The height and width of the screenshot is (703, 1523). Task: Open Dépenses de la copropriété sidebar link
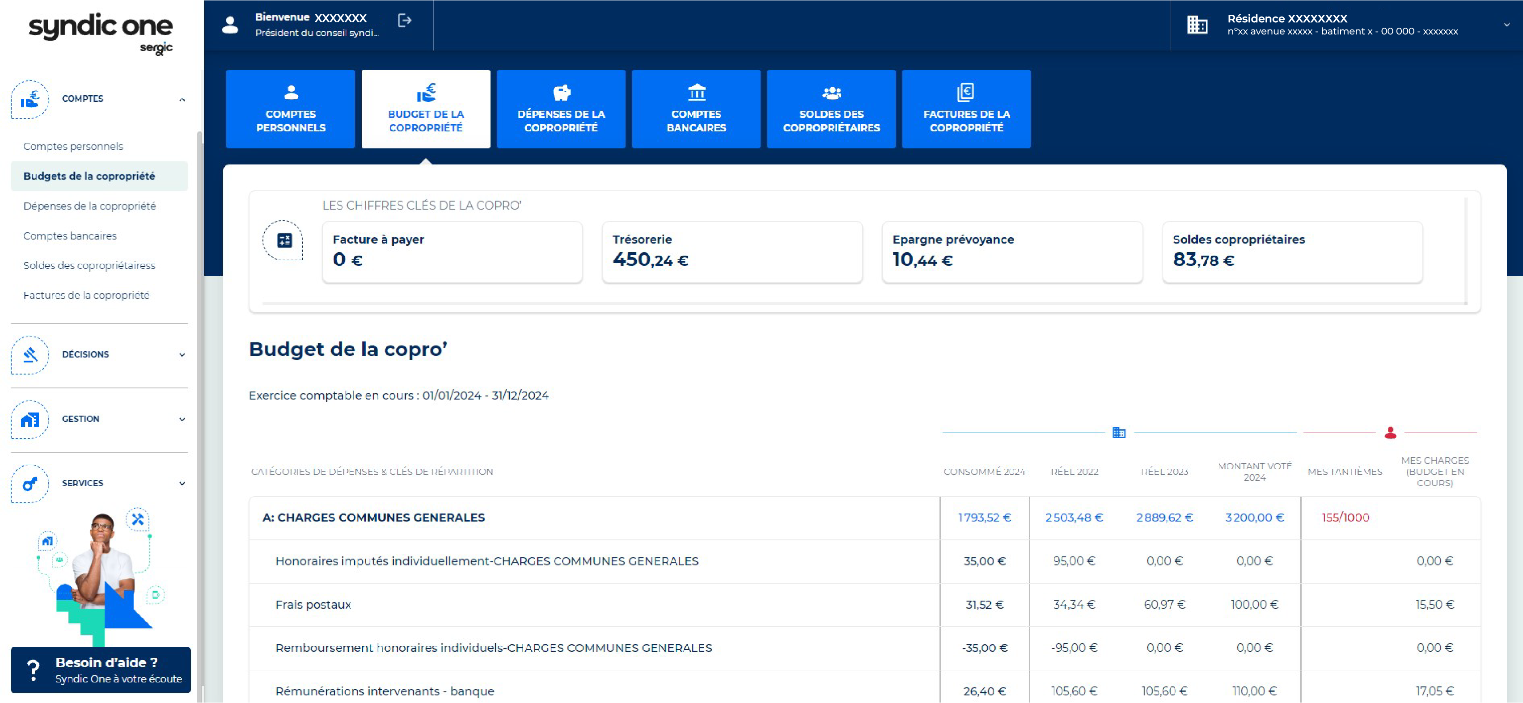pyautogui.click(x=90, y=206)
